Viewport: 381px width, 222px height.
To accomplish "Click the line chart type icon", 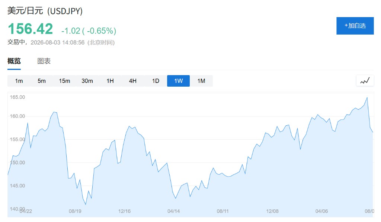I will coord(365,81).
